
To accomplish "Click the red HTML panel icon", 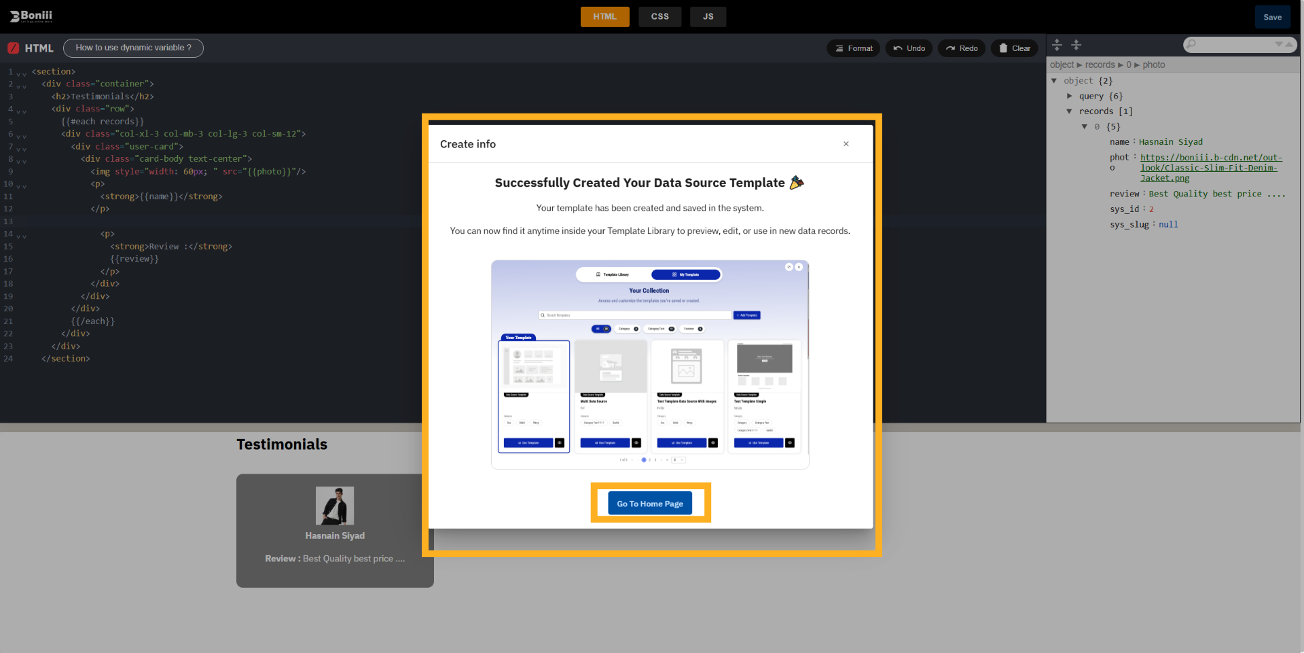I will click(14, 48).
